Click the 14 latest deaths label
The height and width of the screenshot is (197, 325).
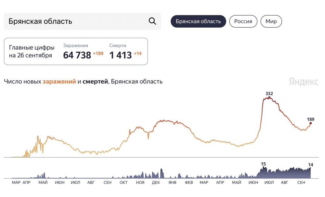[310, 165]
